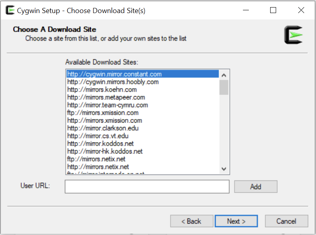Choose http://mirror.clarkson.edu site

click(143, 128)
